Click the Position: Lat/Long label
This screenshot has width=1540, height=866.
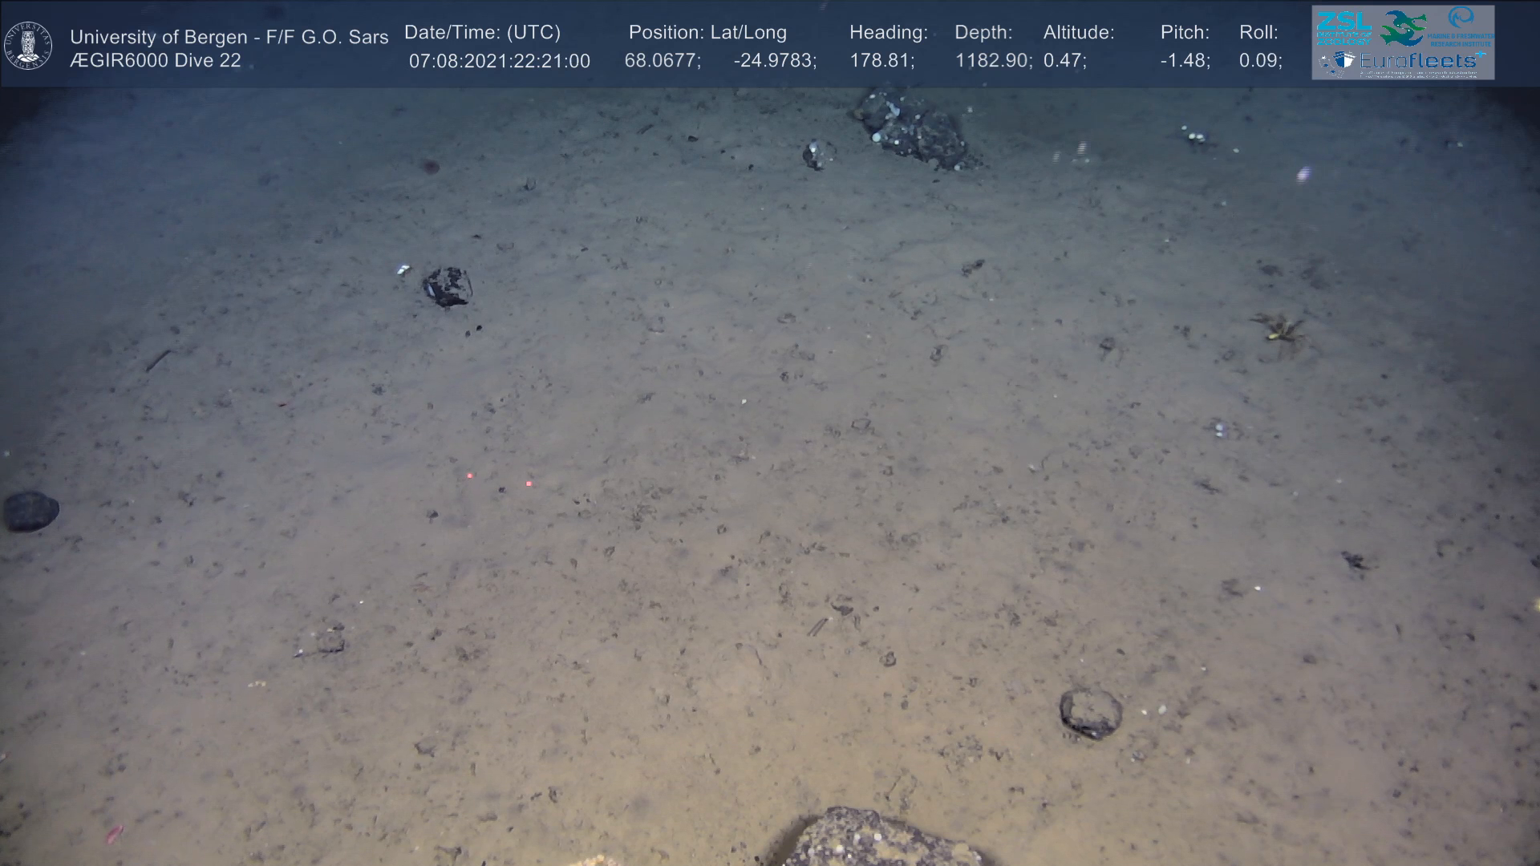point(707,33)
